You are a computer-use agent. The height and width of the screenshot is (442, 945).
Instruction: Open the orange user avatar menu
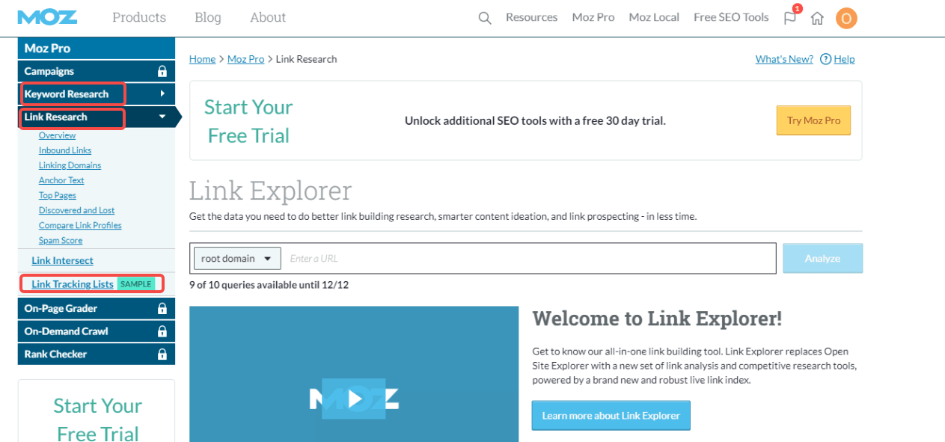[846, 18]
